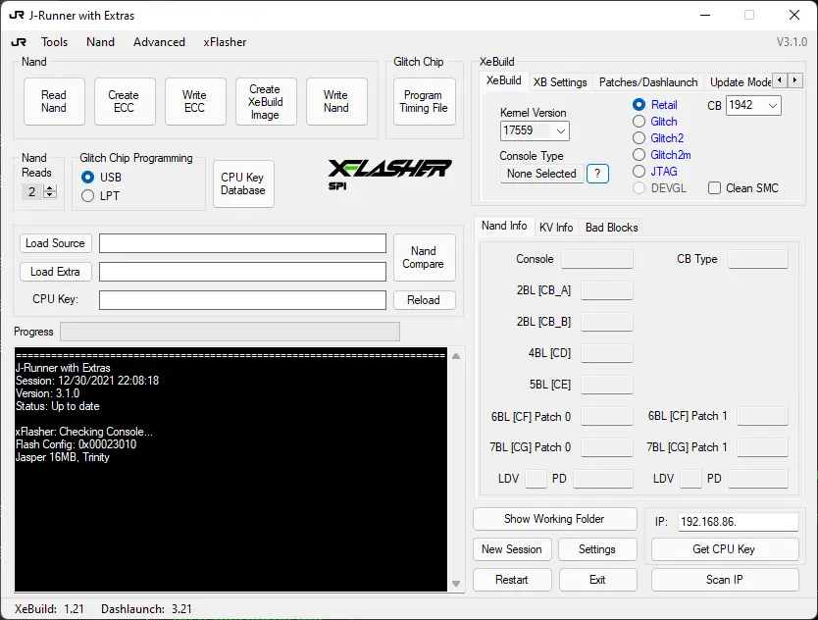Click the Console info field
Image resolution: width=818 pixels, height=620 pixels.
tap(596, 259)
